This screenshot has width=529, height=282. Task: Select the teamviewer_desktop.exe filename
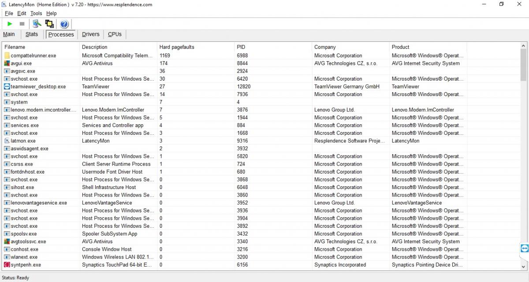tap(38, 87)
